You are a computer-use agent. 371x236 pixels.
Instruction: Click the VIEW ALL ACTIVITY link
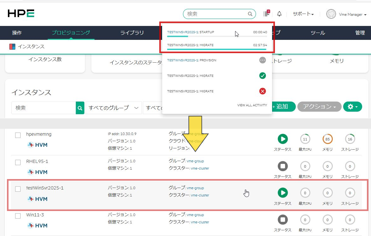click(x=252, y=105)
